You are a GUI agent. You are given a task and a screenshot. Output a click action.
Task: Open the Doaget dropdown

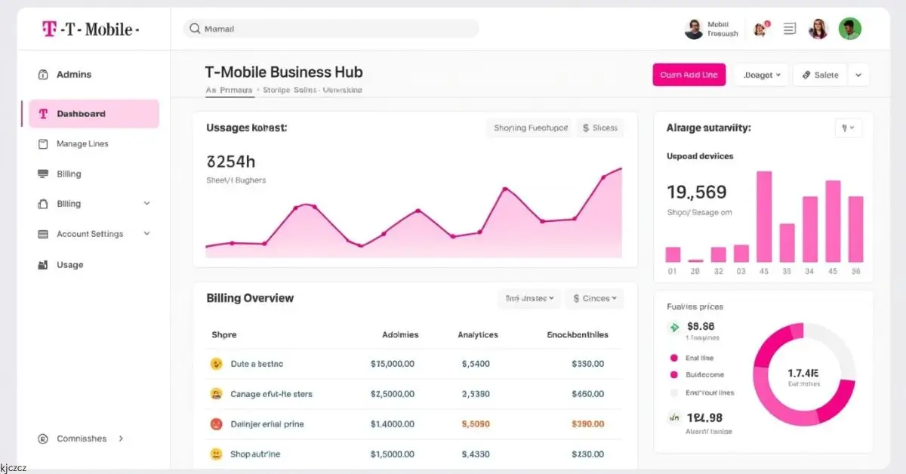pyautogui.click(x=762, y=75)
